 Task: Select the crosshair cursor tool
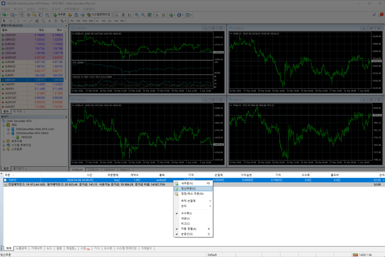pyautogui.click(x=11, y=21)
